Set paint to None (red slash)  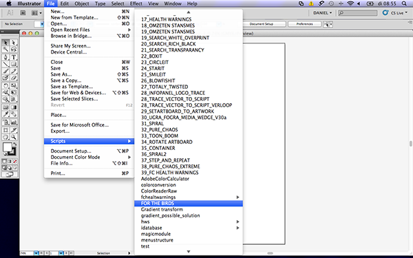pyautogui.click(x=14, y=162)
